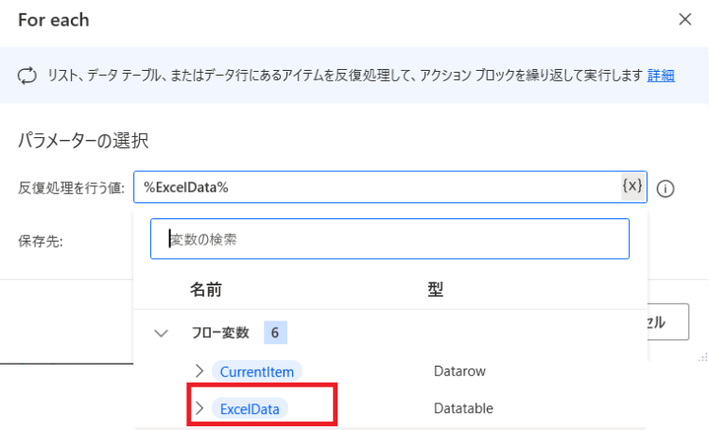Click the 型 column header
Viewport: 709px width, 430px height.
[436, 289]
